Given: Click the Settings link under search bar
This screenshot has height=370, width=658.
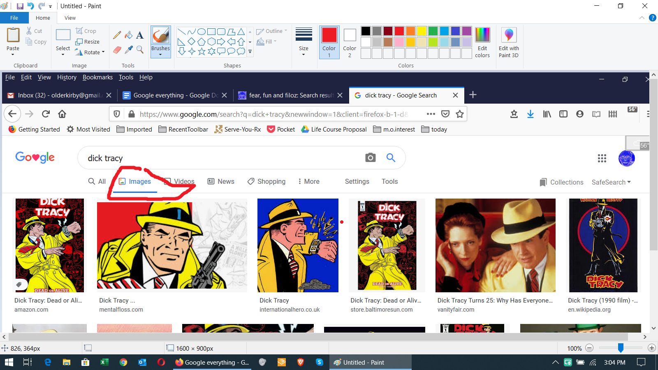Looking at the screenshot, I should (357, 181).
